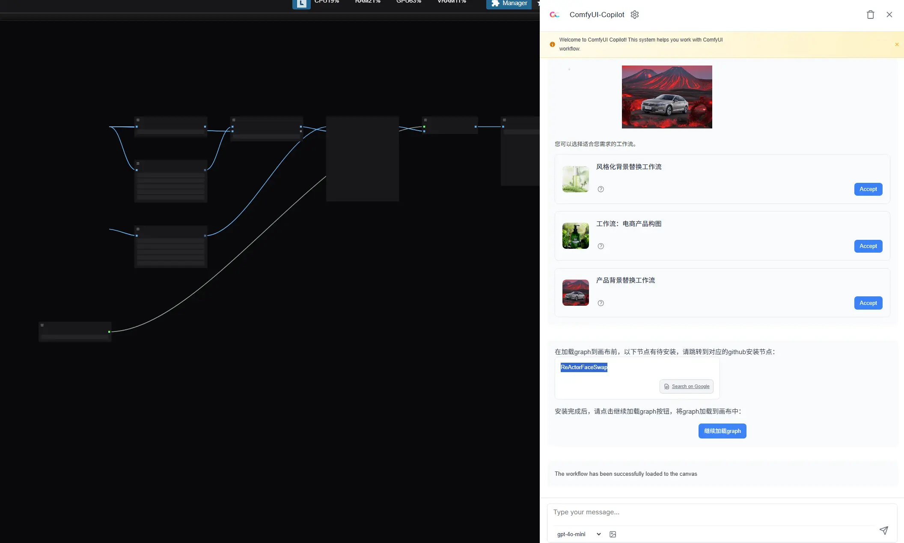The width and height of the screenshot is (904, 543).
Task: Clear chat history with trash icon
Action: [x=870, y=15]
